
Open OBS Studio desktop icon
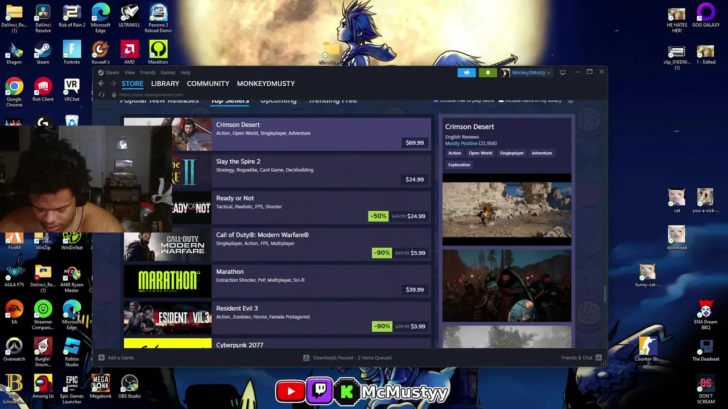(x=129, y=386)
